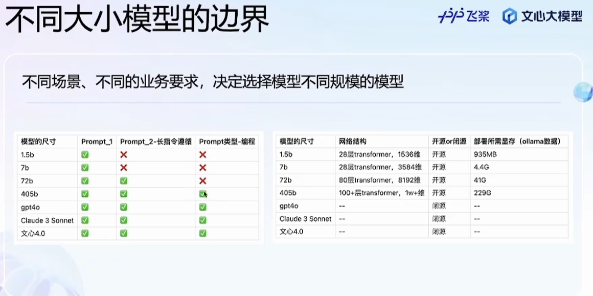Click Claude 3 Sonnet in the right table
The height and width of the screenshot is (296, 593).
pyautogui.click(x=306, y=218)
